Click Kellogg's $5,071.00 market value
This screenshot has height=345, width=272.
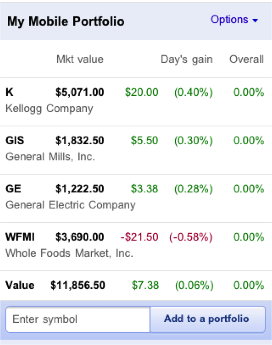pyautogui.click(x=80, y=93)
